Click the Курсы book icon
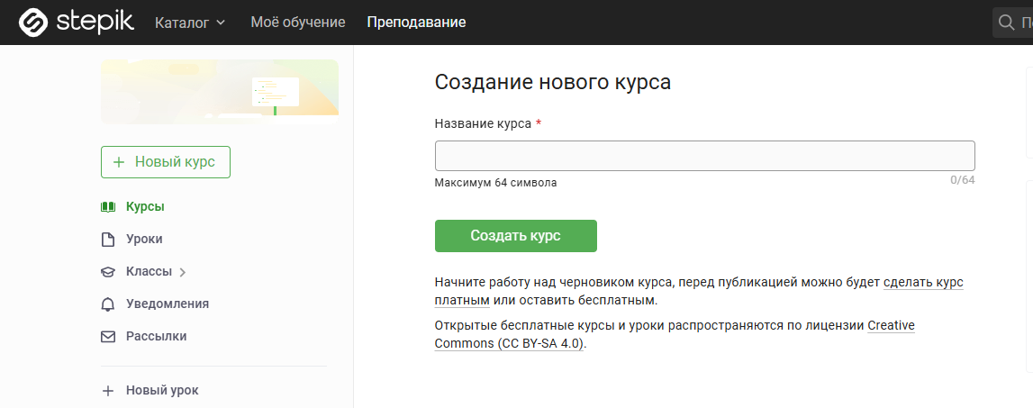 pyautogui.click(x=108, y=207)
